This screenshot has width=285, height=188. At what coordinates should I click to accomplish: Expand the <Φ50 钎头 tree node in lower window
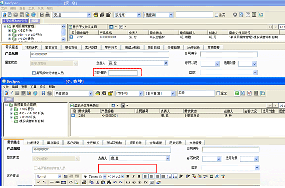(11, 109)
